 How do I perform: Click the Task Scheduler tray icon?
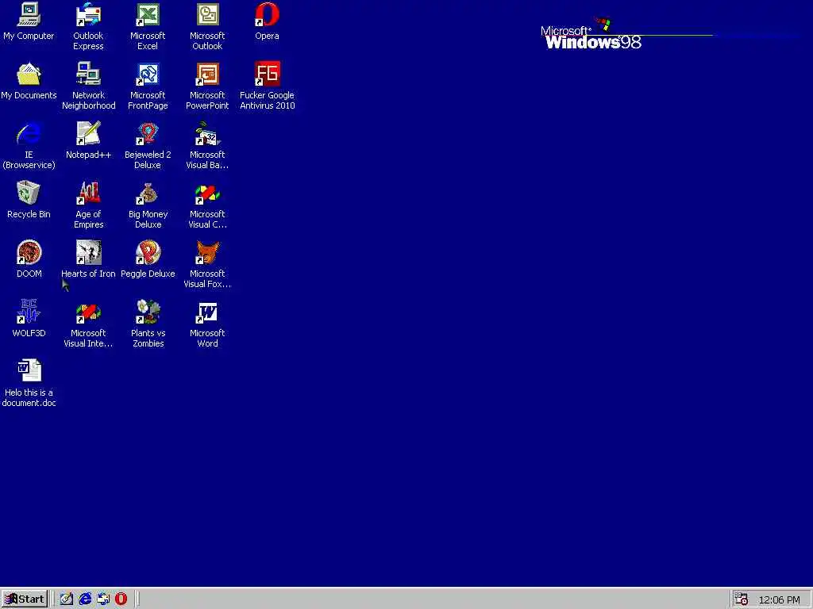click(742, 599)
